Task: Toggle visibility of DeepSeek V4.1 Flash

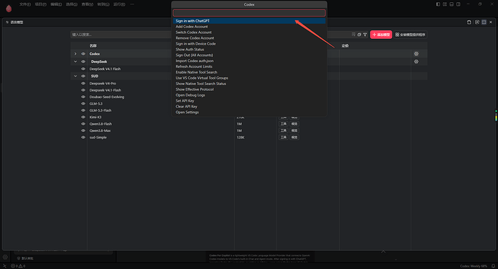Action: pos(83,69)
